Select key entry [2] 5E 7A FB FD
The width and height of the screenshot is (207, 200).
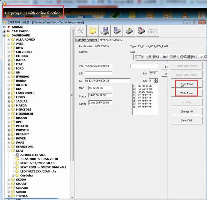143,89
